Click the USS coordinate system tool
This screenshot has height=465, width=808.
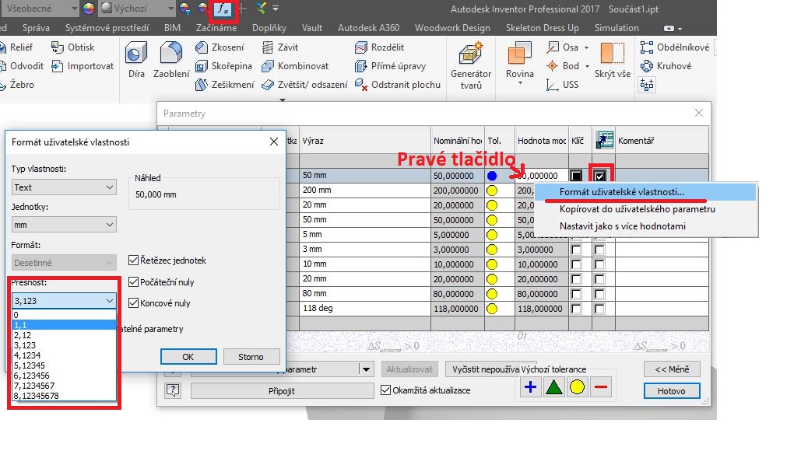(562, 85)
